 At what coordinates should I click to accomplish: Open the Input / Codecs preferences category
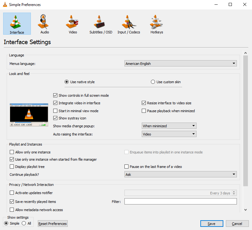point(129,24)
